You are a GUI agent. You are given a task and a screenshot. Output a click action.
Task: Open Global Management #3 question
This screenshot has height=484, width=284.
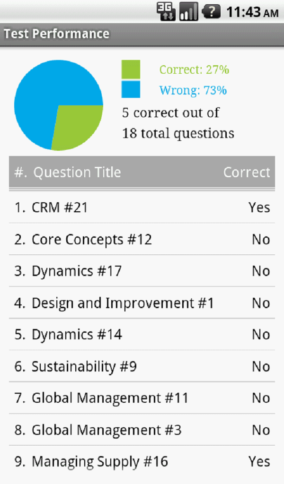[142, 430]
